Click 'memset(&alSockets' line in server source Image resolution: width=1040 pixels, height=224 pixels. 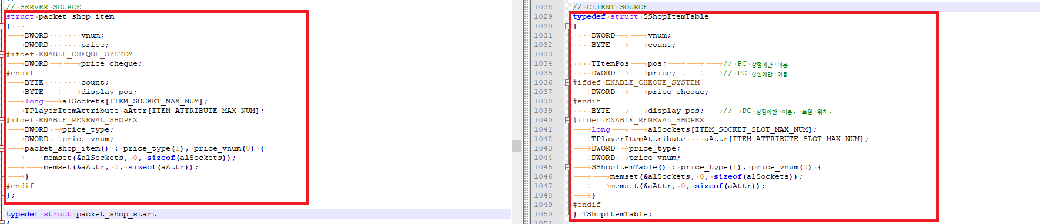tap(140, 158)
